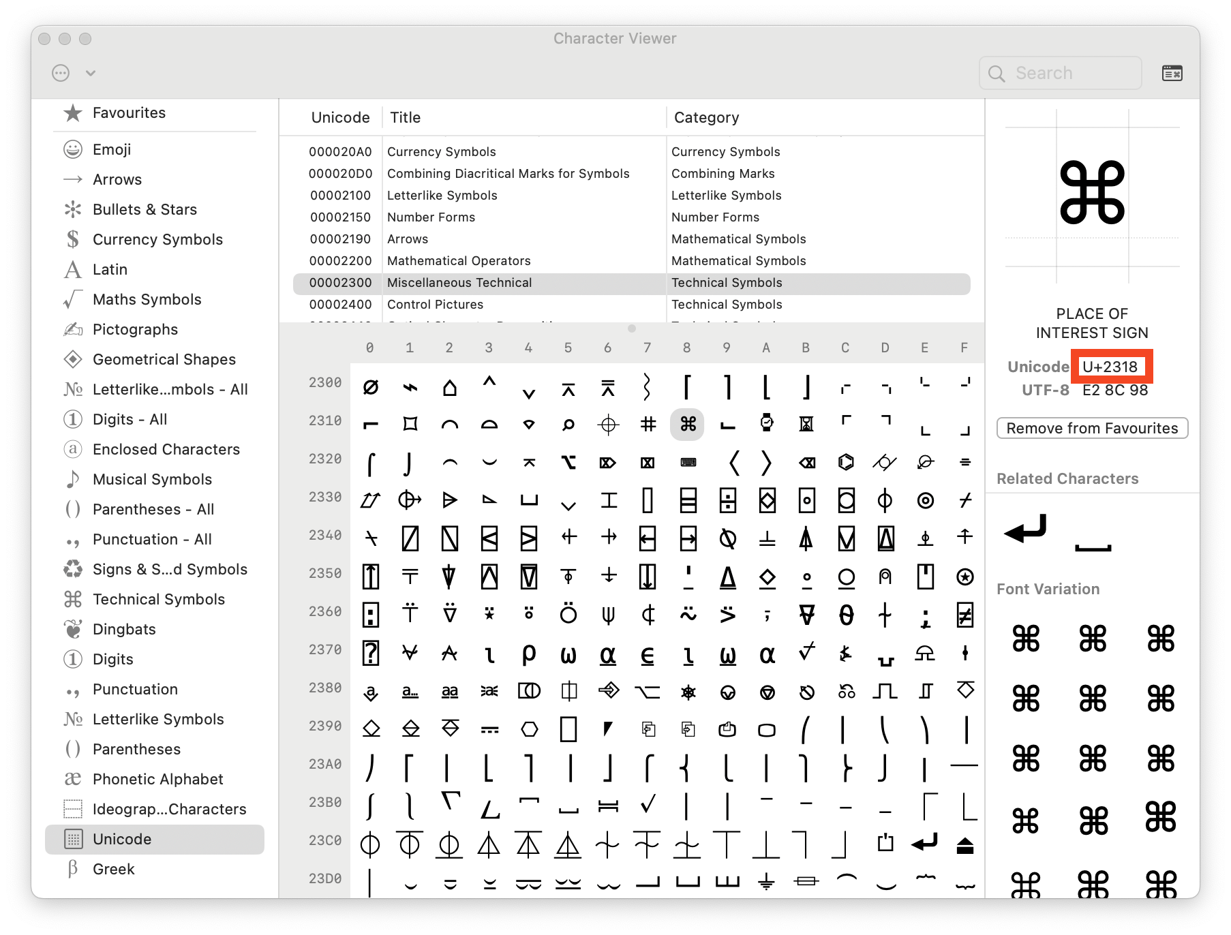Image resolution: width=1231 pixels, height=935 pixels.
Task: Select return arrow symbol in row 23C0
Action: 925,844
